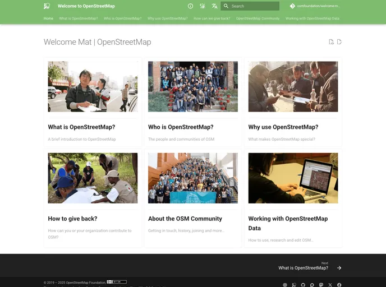Open the info circle icon in header
The height and width of the screenshot is (287, 386).
point(190,6)
